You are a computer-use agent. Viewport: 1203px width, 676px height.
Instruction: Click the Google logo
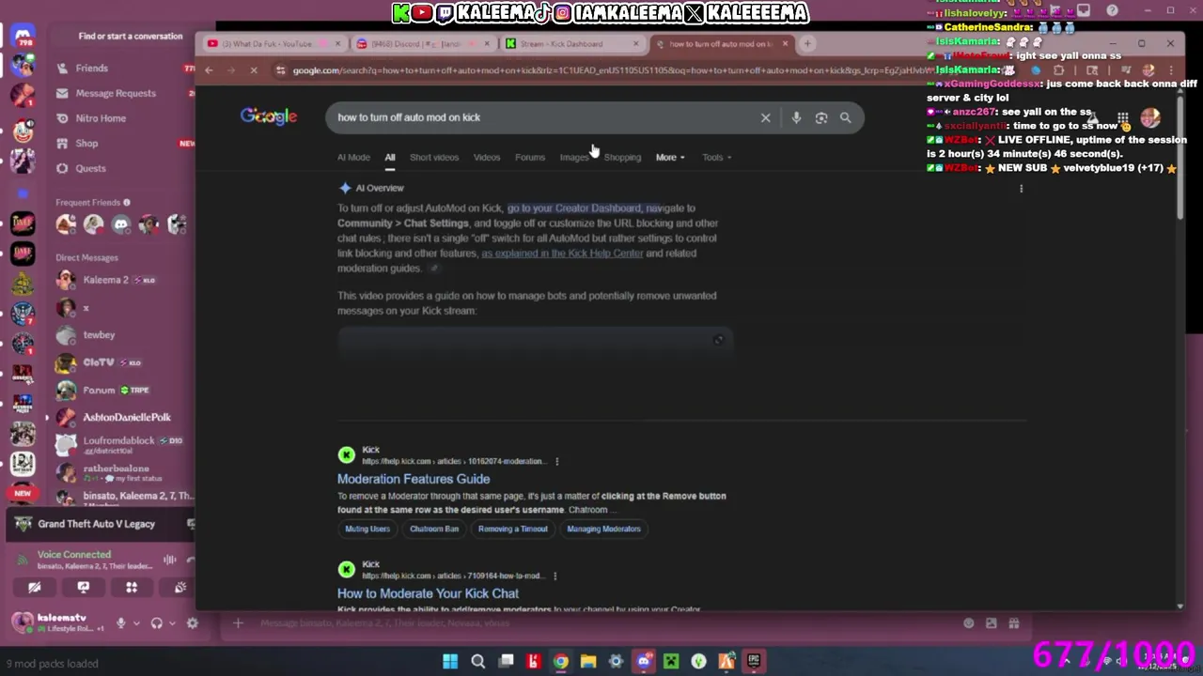tap(269, 116)
